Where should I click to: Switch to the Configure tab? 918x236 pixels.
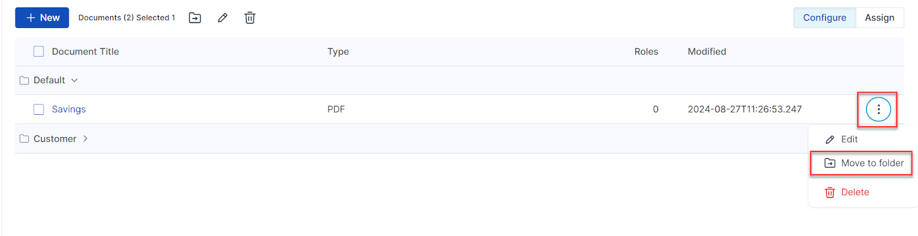(824, 18)
